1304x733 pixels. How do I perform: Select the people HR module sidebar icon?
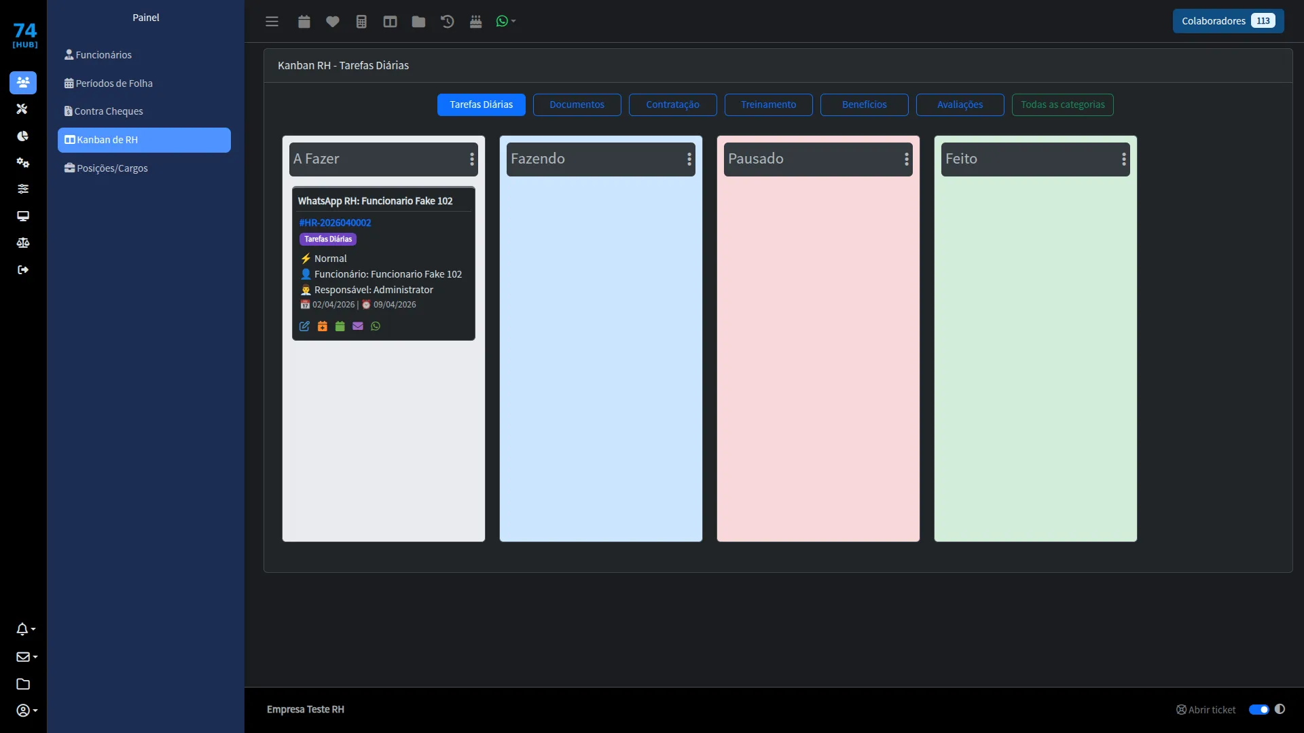point(23,82)
